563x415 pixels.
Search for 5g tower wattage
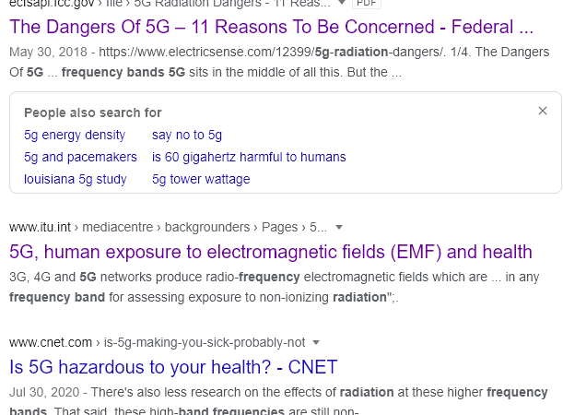201,179
